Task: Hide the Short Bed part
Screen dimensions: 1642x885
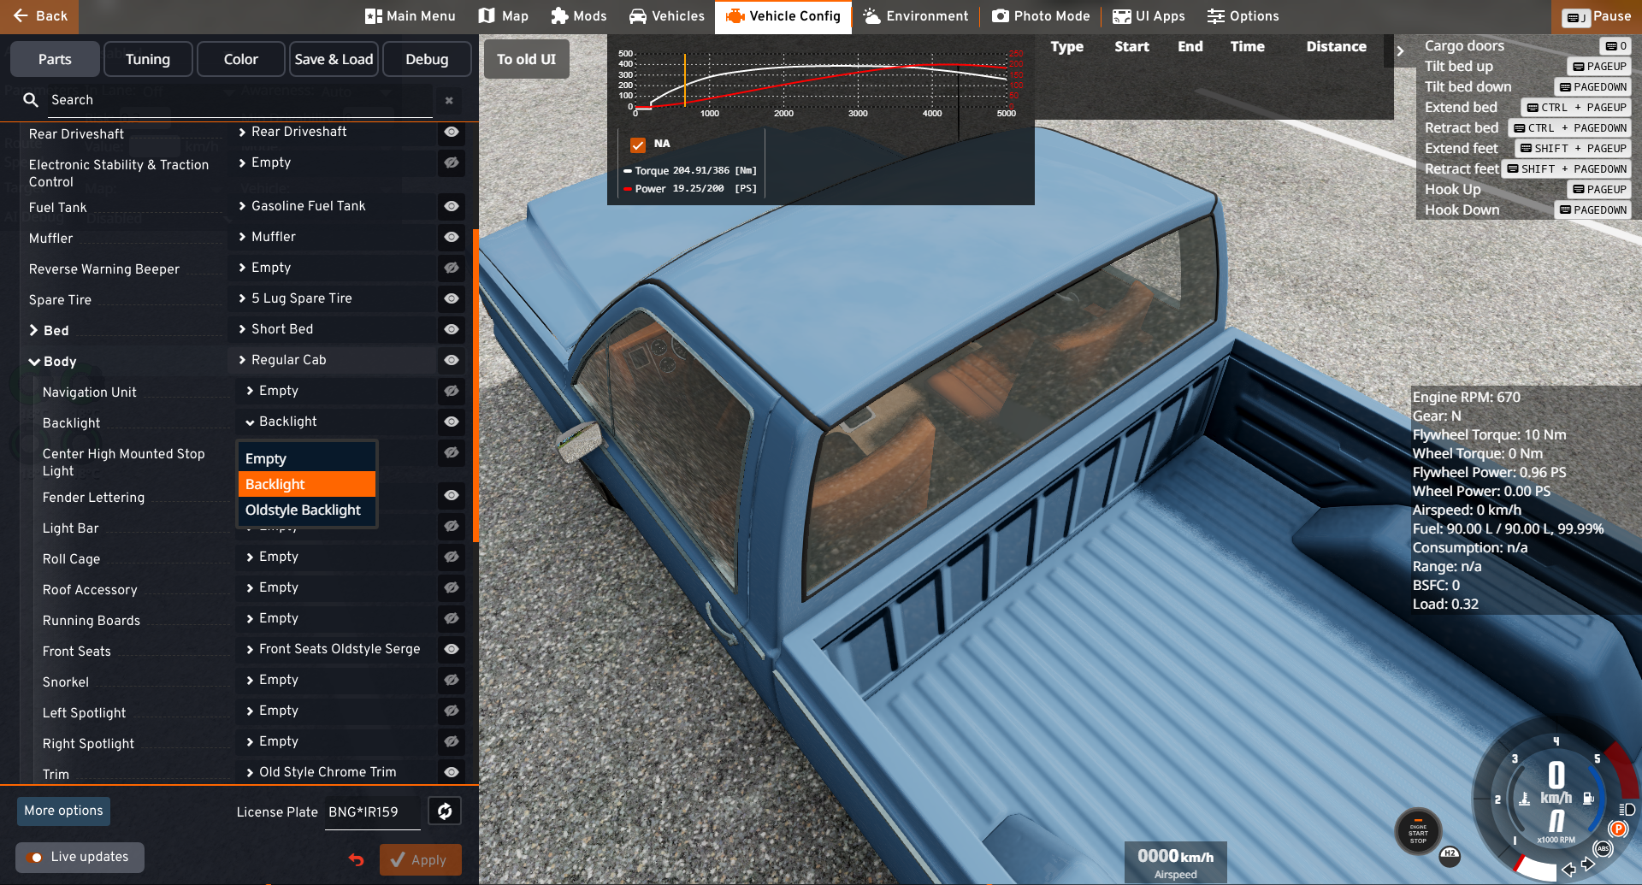Action: click(452, 329)
